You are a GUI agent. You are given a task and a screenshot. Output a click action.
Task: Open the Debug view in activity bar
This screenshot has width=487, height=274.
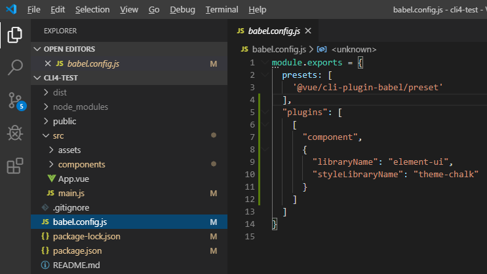pos(15,133)
